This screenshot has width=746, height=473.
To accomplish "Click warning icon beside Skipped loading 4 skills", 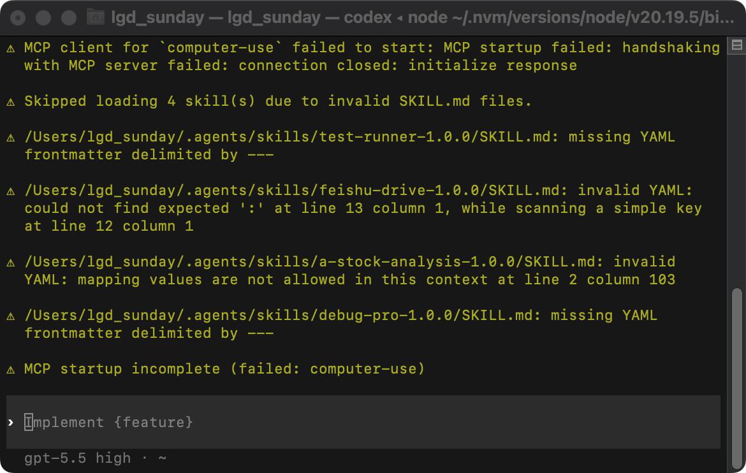I will click(x=11, y=101).
